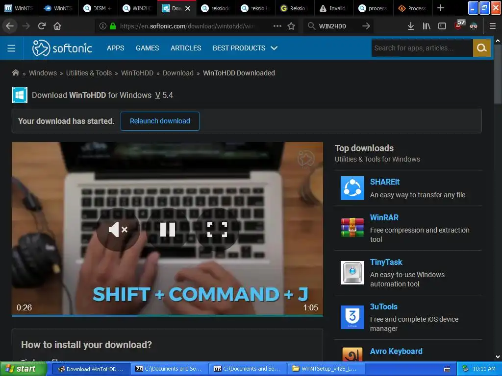
Task: Submit WIN2HDD search with arrow
Action: 366,26
